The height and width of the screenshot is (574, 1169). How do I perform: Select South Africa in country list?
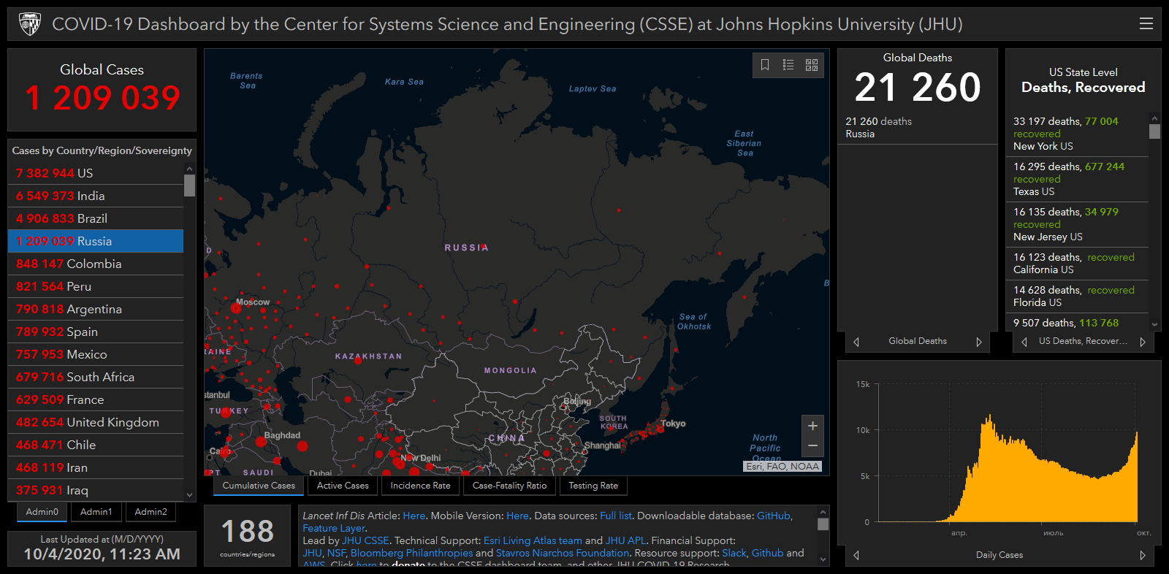coord(96,377)
